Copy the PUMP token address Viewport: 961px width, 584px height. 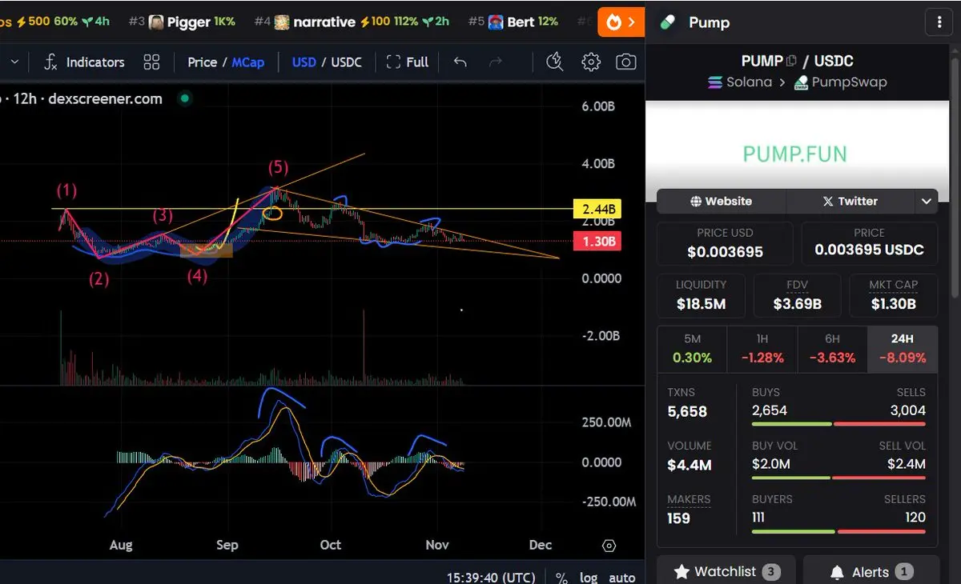click(x=792, y=61)
